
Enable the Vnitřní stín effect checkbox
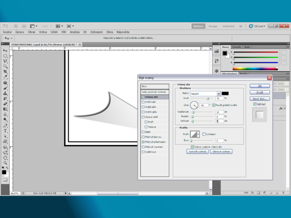(143, 102)
